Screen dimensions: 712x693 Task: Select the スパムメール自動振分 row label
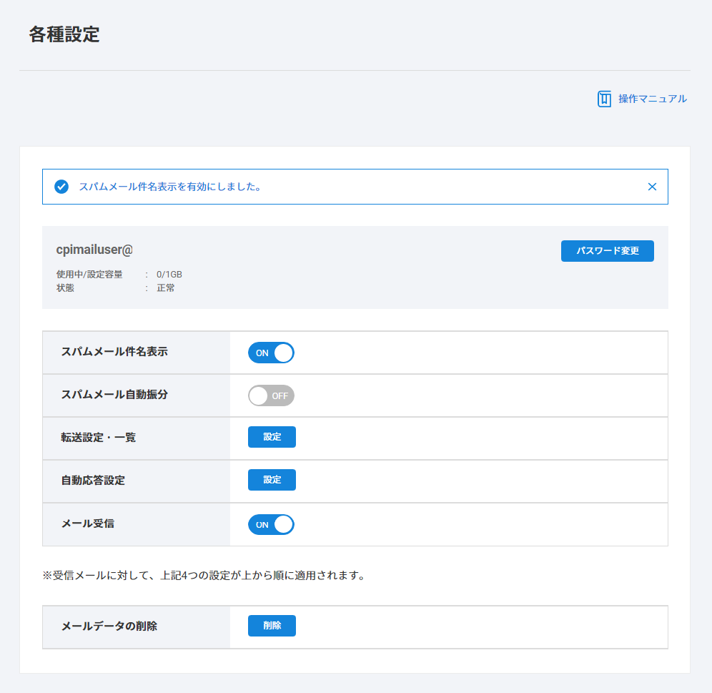tap(114, 395)
